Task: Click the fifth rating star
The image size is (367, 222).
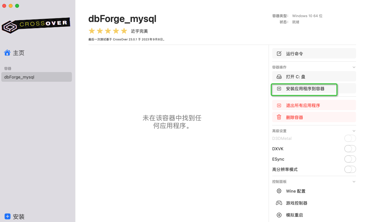Action: coord(124,31)
